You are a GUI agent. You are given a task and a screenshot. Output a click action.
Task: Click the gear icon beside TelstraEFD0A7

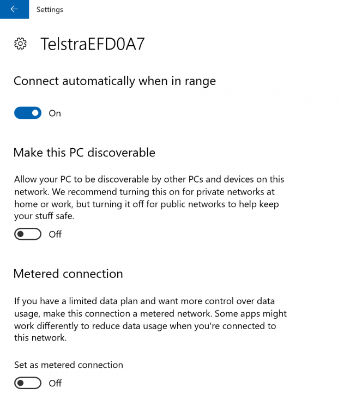click(x=21, y=44)
